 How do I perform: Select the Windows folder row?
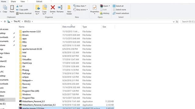(66, 94)
